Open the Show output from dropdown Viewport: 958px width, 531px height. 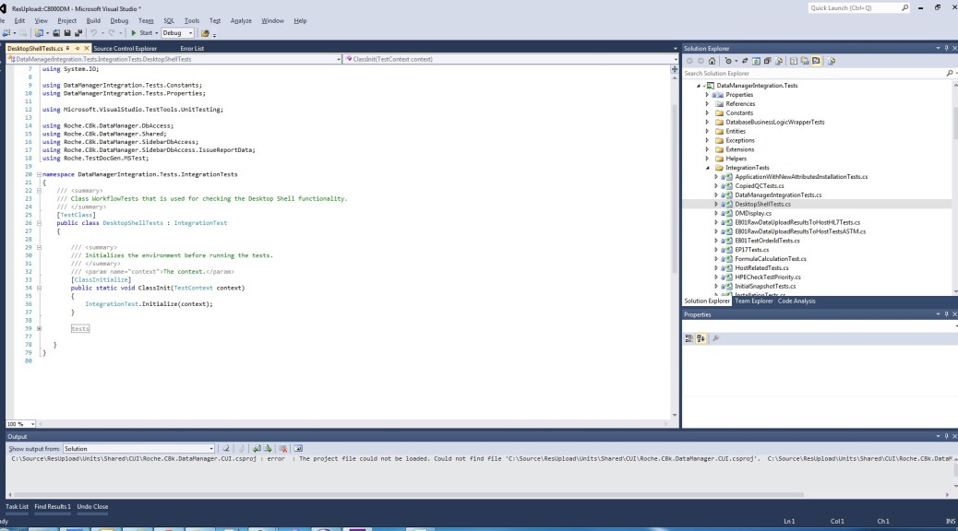click(138, 448)
